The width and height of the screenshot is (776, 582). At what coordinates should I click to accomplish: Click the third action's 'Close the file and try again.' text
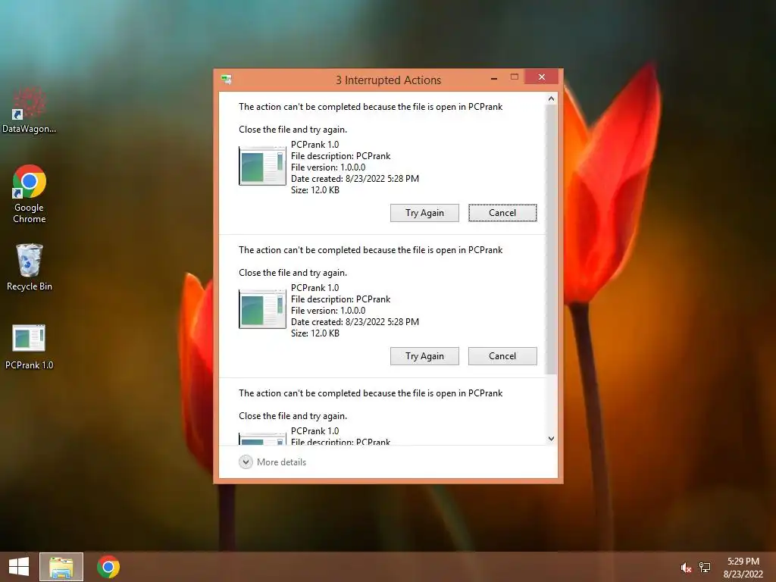pos(293,416)
